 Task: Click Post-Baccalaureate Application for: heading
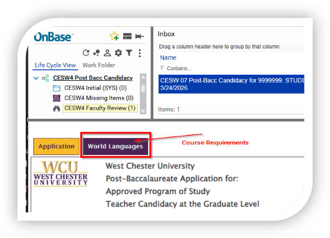[172, 179]
